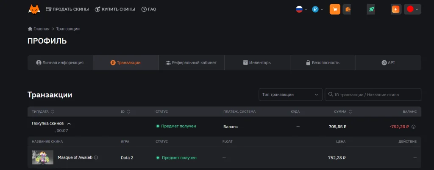Click the wallet icon in header
The image size is (434, 170).
click(x=348, y=9)
